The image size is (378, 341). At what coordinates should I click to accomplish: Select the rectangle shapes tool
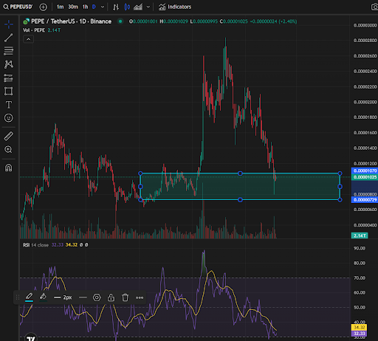(9, 92)
